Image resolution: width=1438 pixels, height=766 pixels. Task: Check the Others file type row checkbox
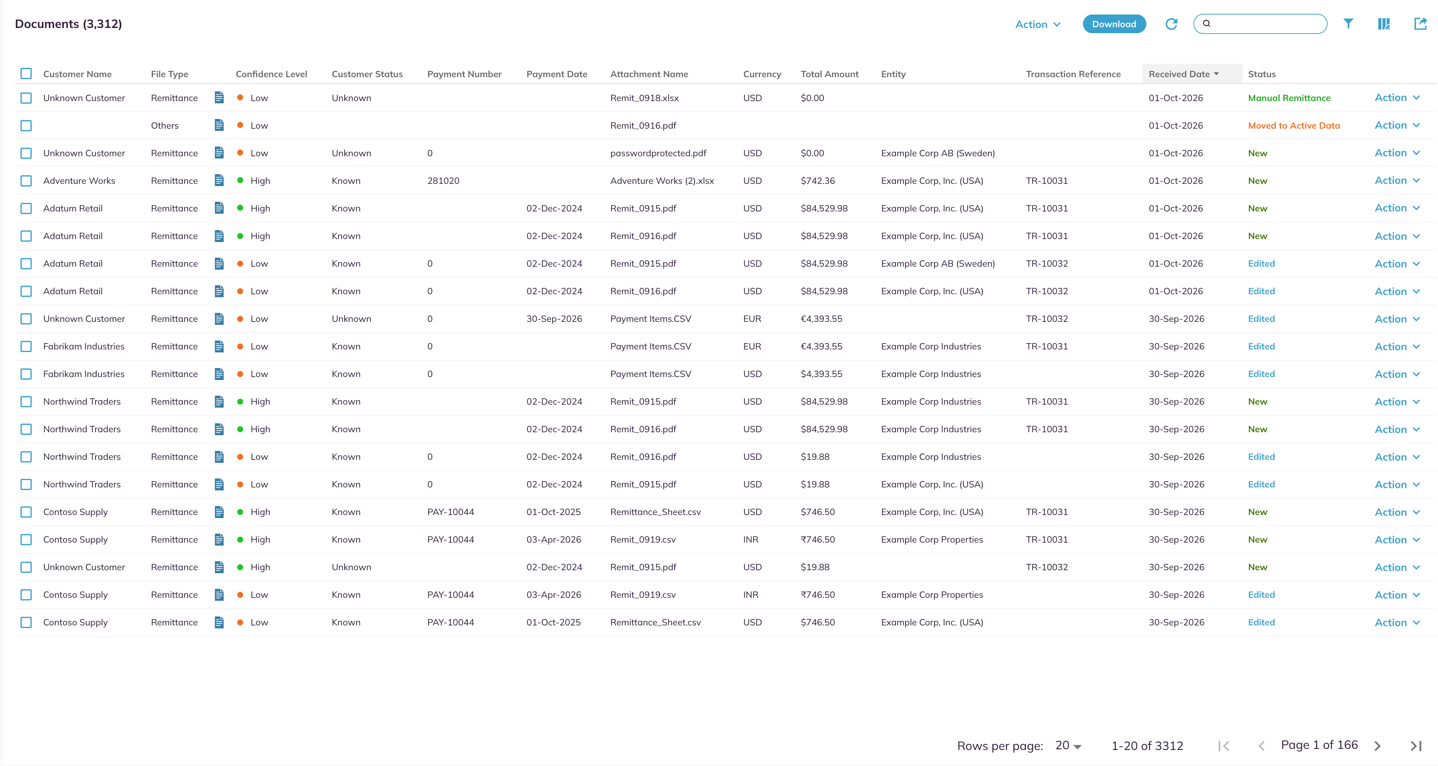26,125
